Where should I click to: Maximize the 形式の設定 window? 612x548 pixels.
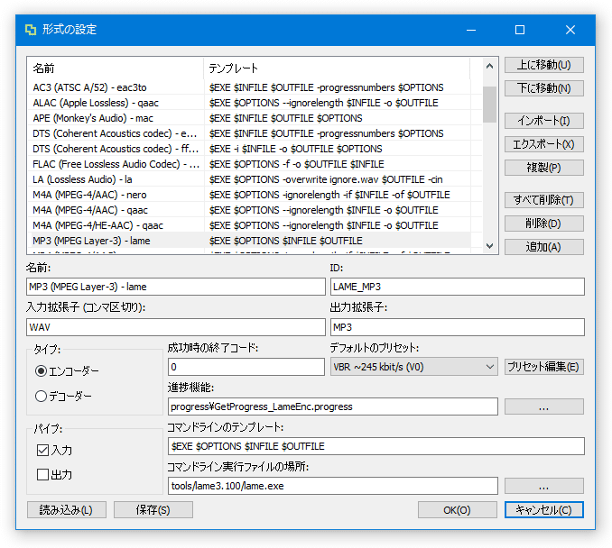pos(520,30)
